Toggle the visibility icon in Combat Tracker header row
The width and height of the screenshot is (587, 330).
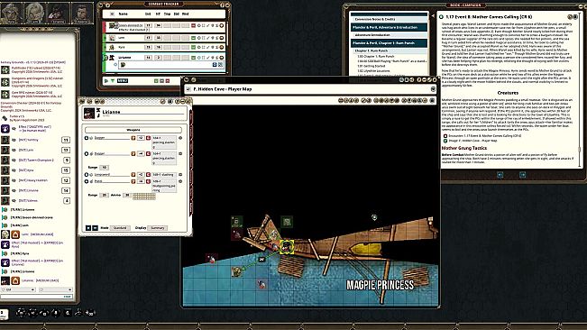(112, 14)
